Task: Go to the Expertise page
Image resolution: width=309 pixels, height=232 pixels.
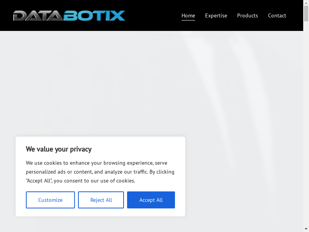Action: [x=216, y=15]
